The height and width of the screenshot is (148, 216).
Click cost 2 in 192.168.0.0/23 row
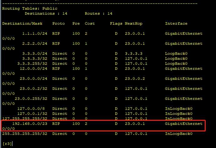pyautogui.click(x=86, y=124)
